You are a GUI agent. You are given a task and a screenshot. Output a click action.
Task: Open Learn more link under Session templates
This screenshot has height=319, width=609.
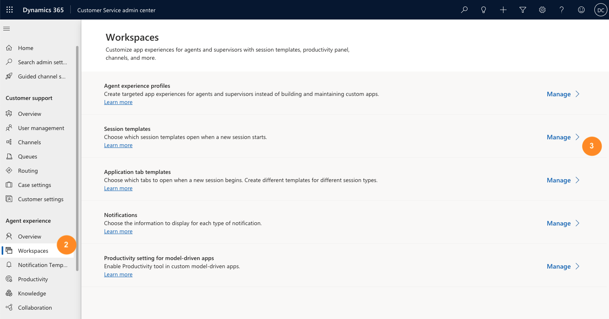pyautogui.click(x=118, y=145)
